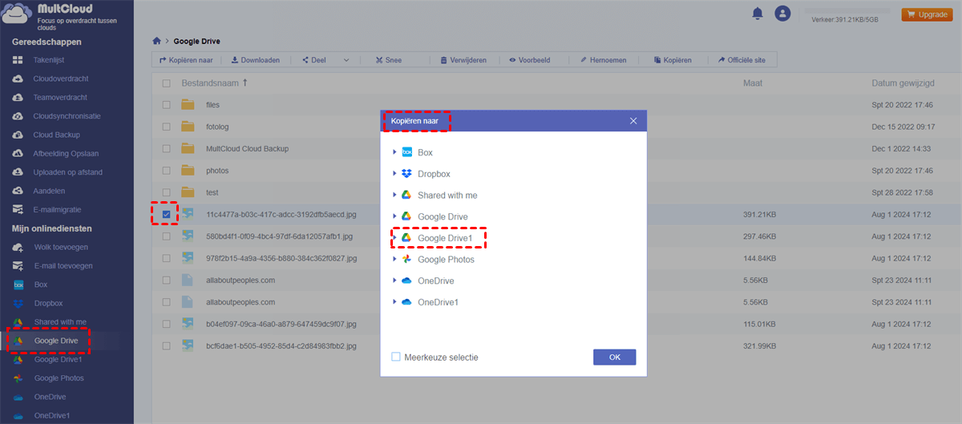This screenshot has width=962, height=424.
Task: Toggle select-all checkbox beside Bestandsnaam
Action: point(167,83)
